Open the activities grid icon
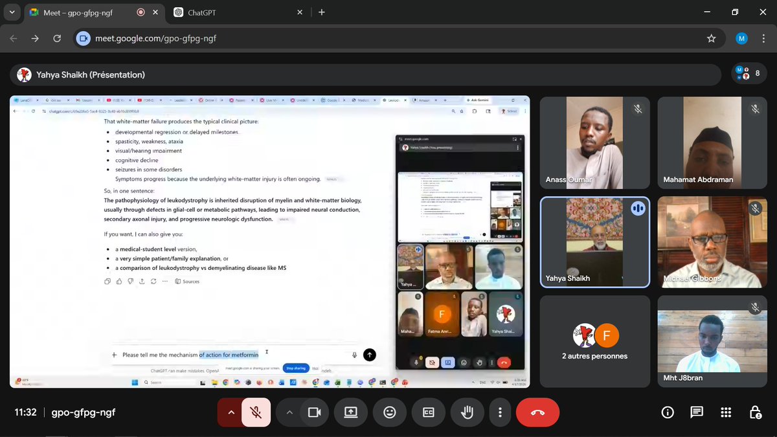Viewport: 777px width, 437px height. (726, 412)
